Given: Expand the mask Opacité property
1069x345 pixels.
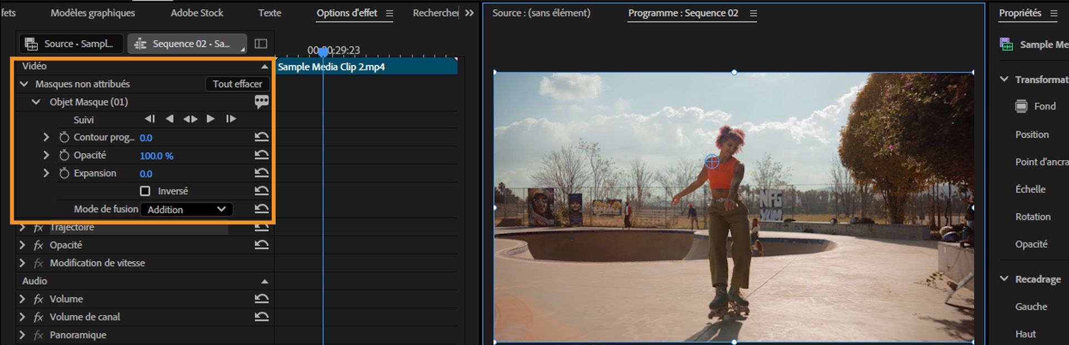Looking at the screenshot, I should click(46, 155).
